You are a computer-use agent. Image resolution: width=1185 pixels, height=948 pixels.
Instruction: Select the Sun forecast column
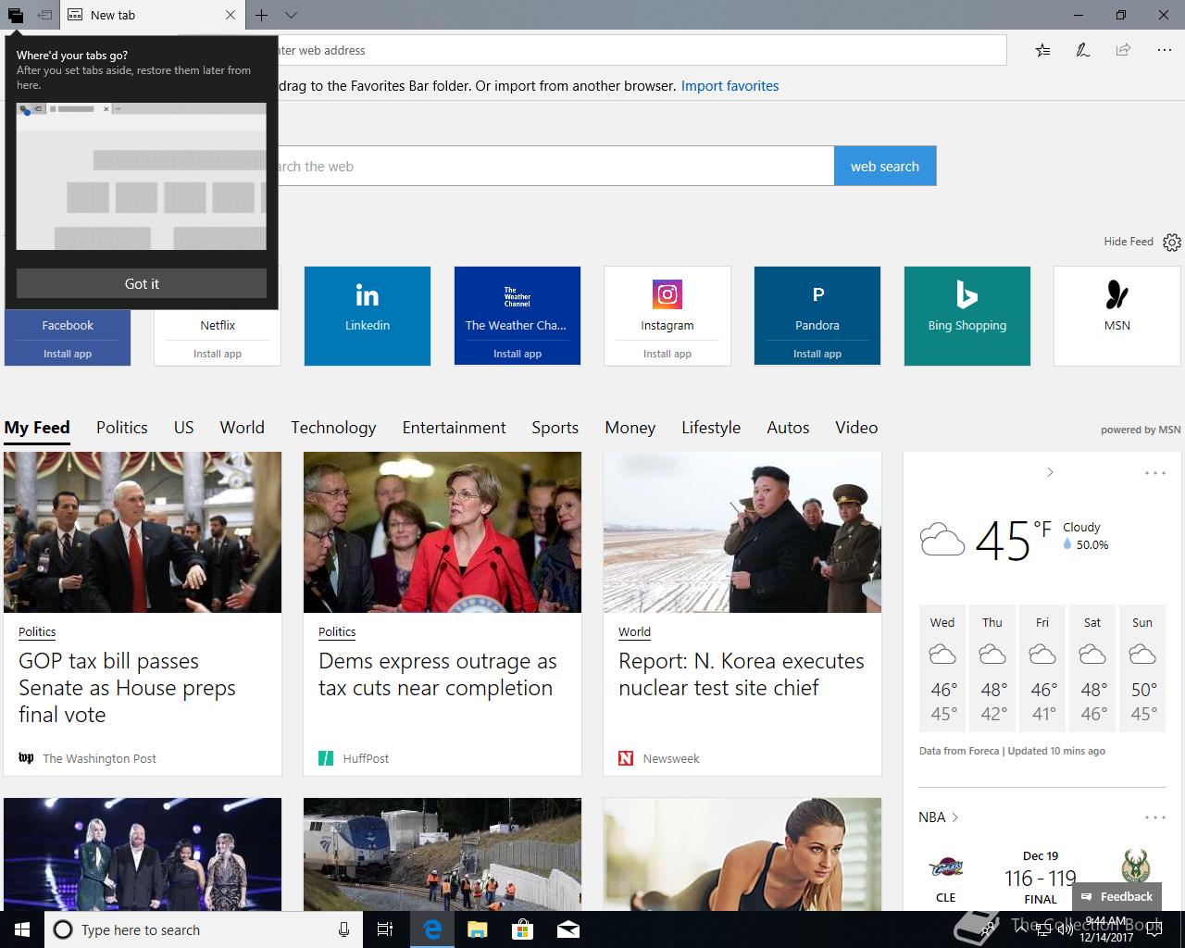pos(1142,668)
